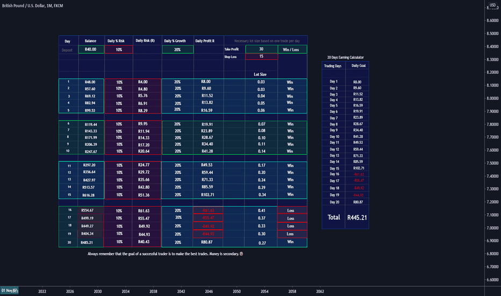The width and height of the screenshot is (501, 296).
Task: Select the British Pound / U.S. Dollar chart title
Action: [x=32, y=6]
